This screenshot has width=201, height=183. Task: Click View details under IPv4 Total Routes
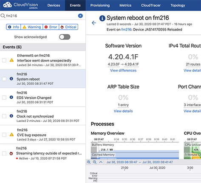(192, 70)
